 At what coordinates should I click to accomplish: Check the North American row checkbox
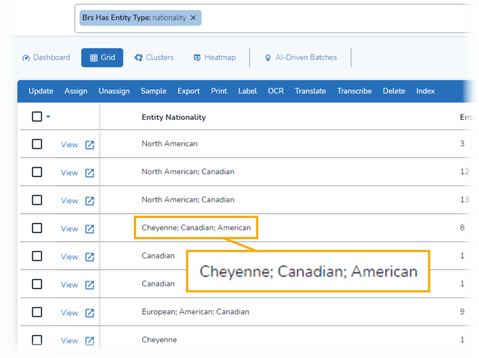(37, 144)
